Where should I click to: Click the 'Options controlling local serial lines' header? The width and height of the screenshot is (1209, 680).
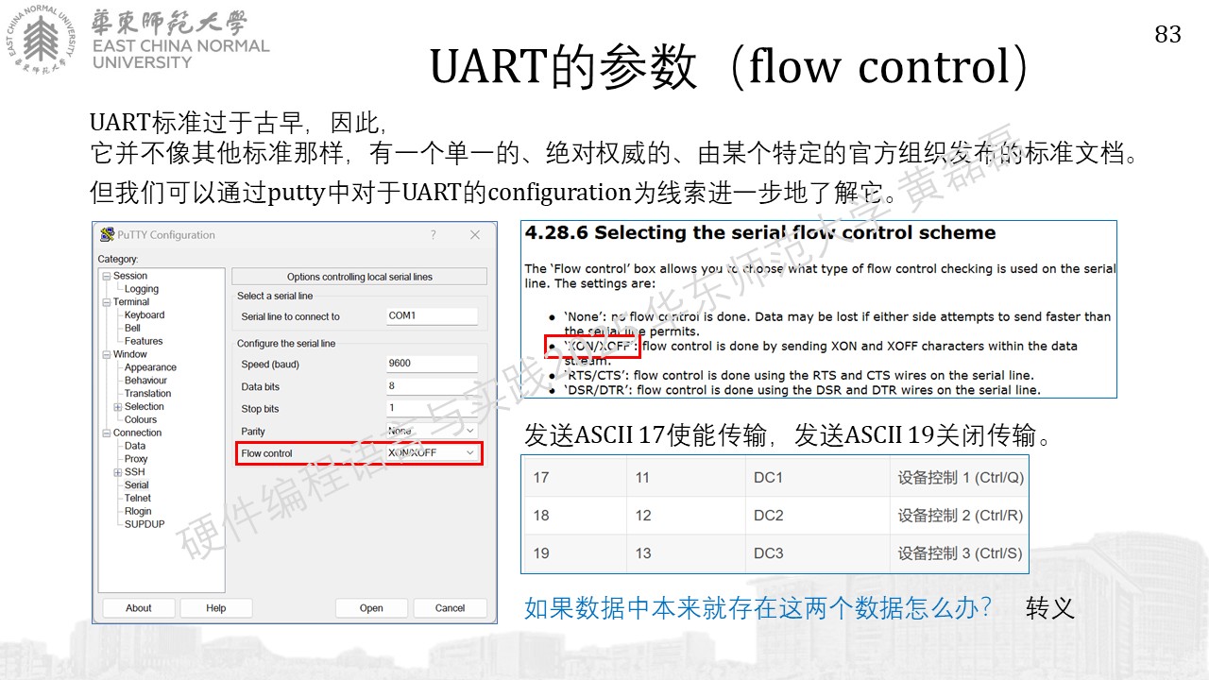pos(360,277)
